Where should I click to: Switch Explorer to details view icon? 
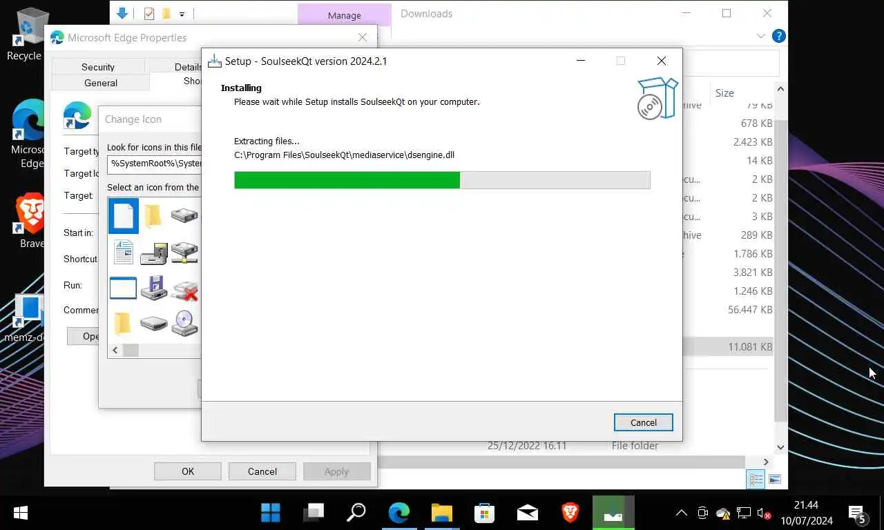[x=756, y=480]
